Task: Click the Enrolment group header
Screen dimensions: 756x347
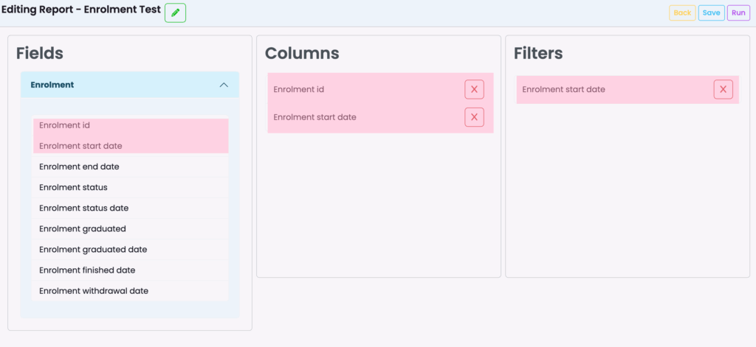Action: click(x=130, y=85)
